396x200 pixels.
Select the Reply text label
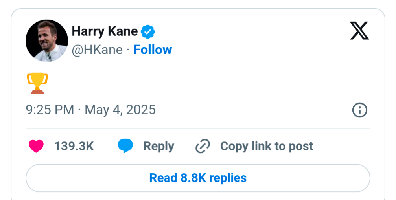[158, 147]
